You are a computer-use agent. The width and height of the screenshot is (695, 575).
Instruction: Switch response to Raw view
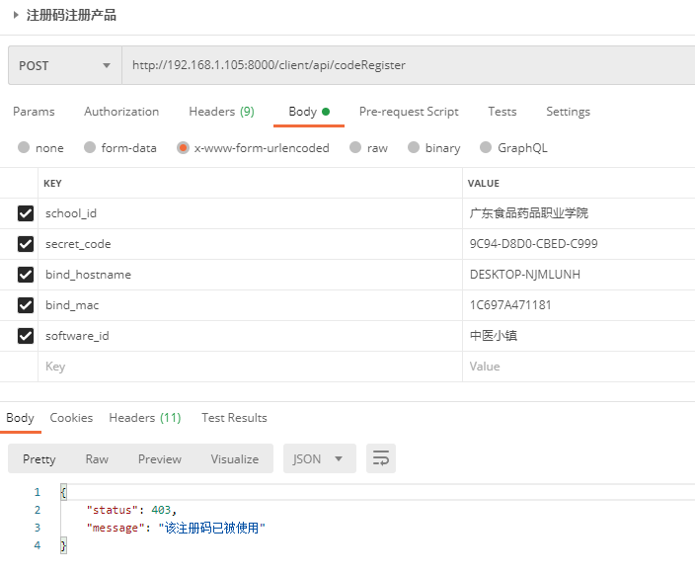(x=97, y=458)
